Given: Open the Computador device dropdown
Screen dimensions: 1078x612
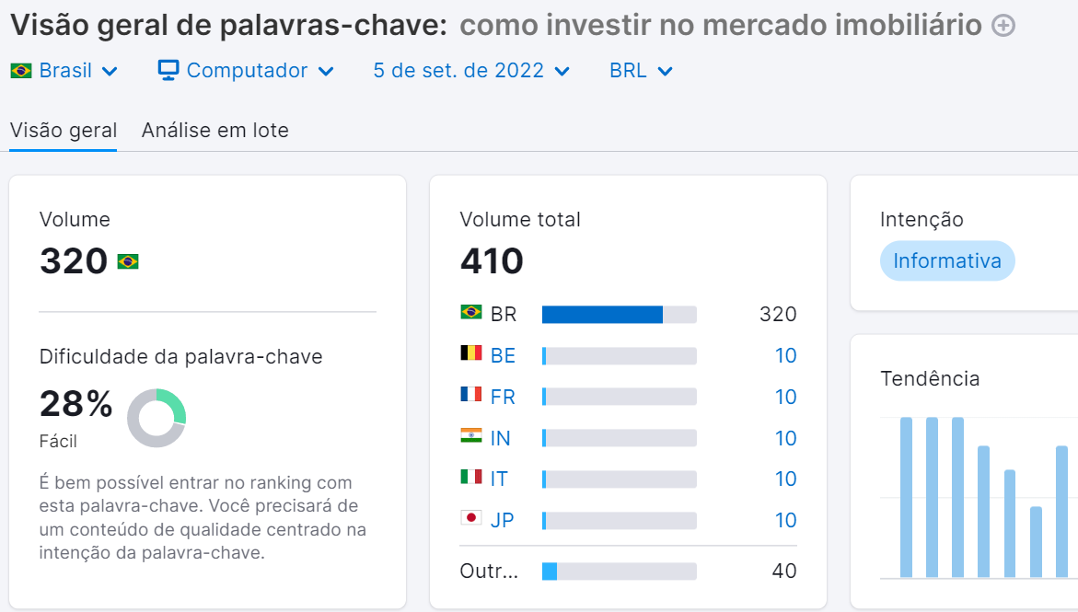Looking at the screenshot, I should [x=245, y=70].
